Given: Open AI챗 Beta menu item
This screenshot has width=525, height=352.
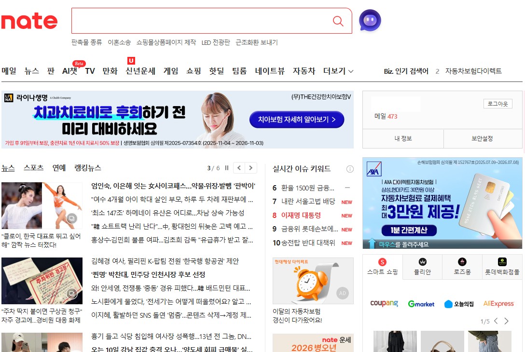Looking at the screenshot, I should 69,71.
